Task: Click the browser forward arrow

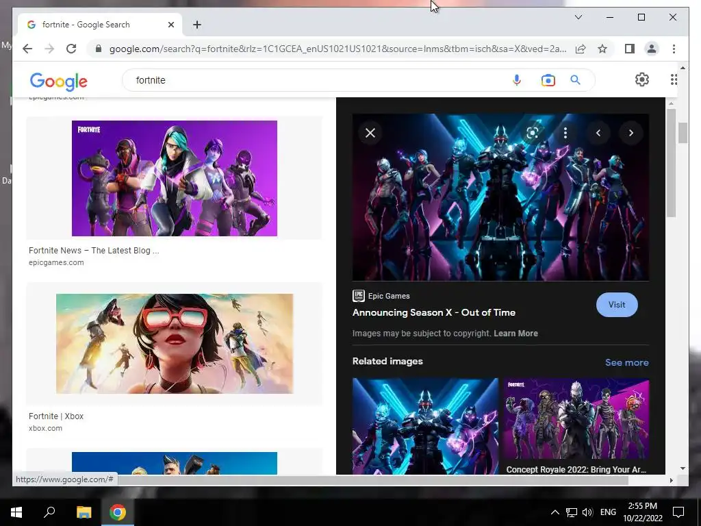Action: coord(49,49)
